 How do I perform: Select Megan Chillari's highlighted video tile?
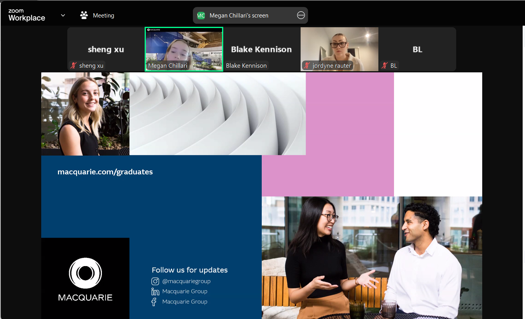(x=184, y=47)
